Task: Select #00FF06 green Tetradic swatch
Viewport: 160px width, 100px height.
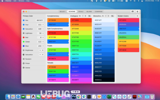Action: 58,71
